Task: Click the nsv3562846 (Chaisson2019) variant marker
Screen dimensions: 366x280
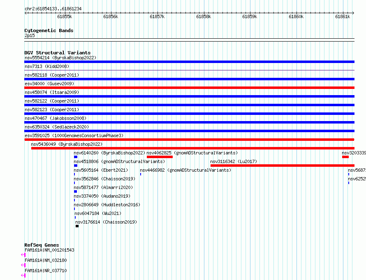Action: (x=74, y=183)
